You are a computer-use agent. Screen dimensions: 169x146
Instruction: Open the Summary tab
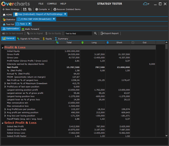pyautogui.click(x=62, y=39)
